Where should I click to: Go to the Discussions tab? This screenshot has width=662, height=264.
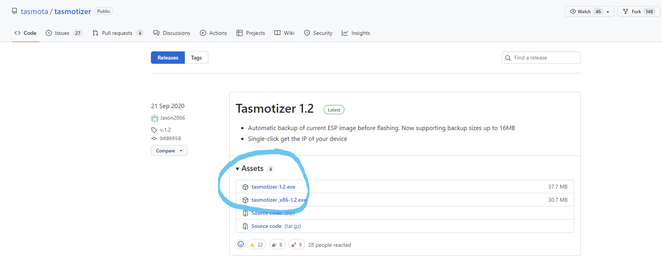pyautogui.click(x=172, y=33)
